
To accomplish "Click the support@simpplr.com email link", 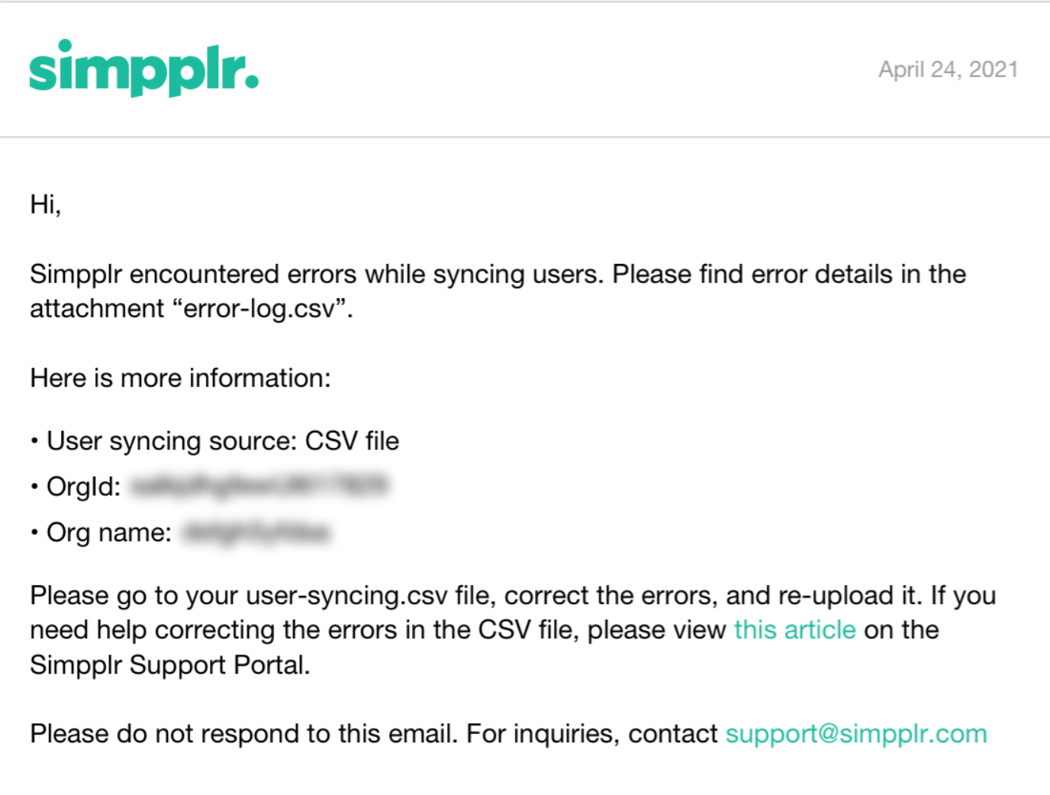I will click(856, 734).
